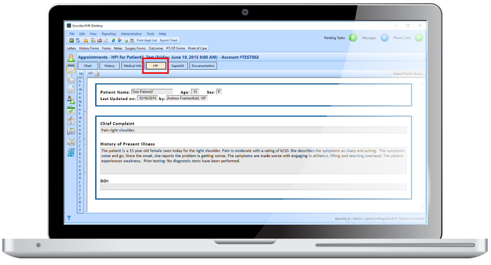Click the Documentation button
This screenshot has width=491, height=265.
[203, 66]
